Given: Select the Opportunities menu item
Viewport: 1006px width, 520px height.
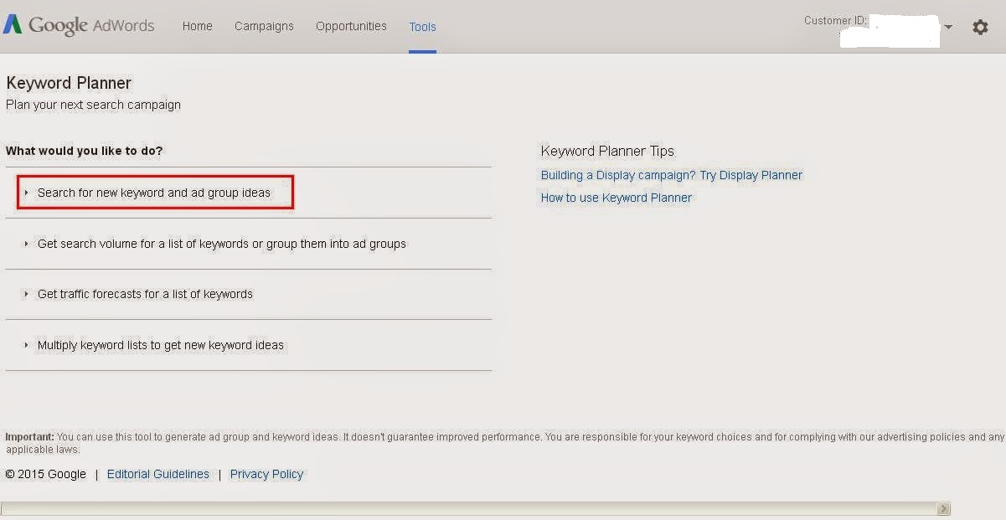Looking at the screenshot, I should (351, 26).
